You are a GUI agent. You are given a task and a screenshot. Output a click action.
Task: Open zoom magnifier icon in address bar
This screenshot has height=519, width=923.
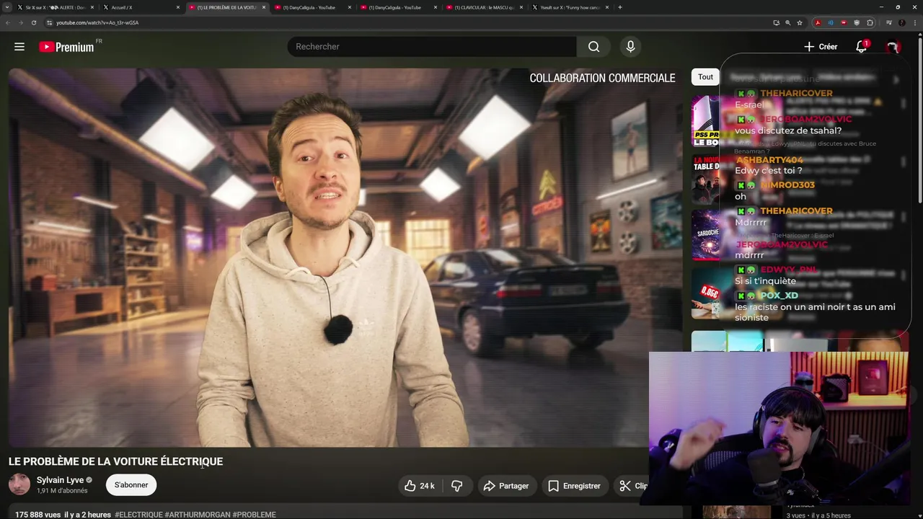(x=787, y=22)
